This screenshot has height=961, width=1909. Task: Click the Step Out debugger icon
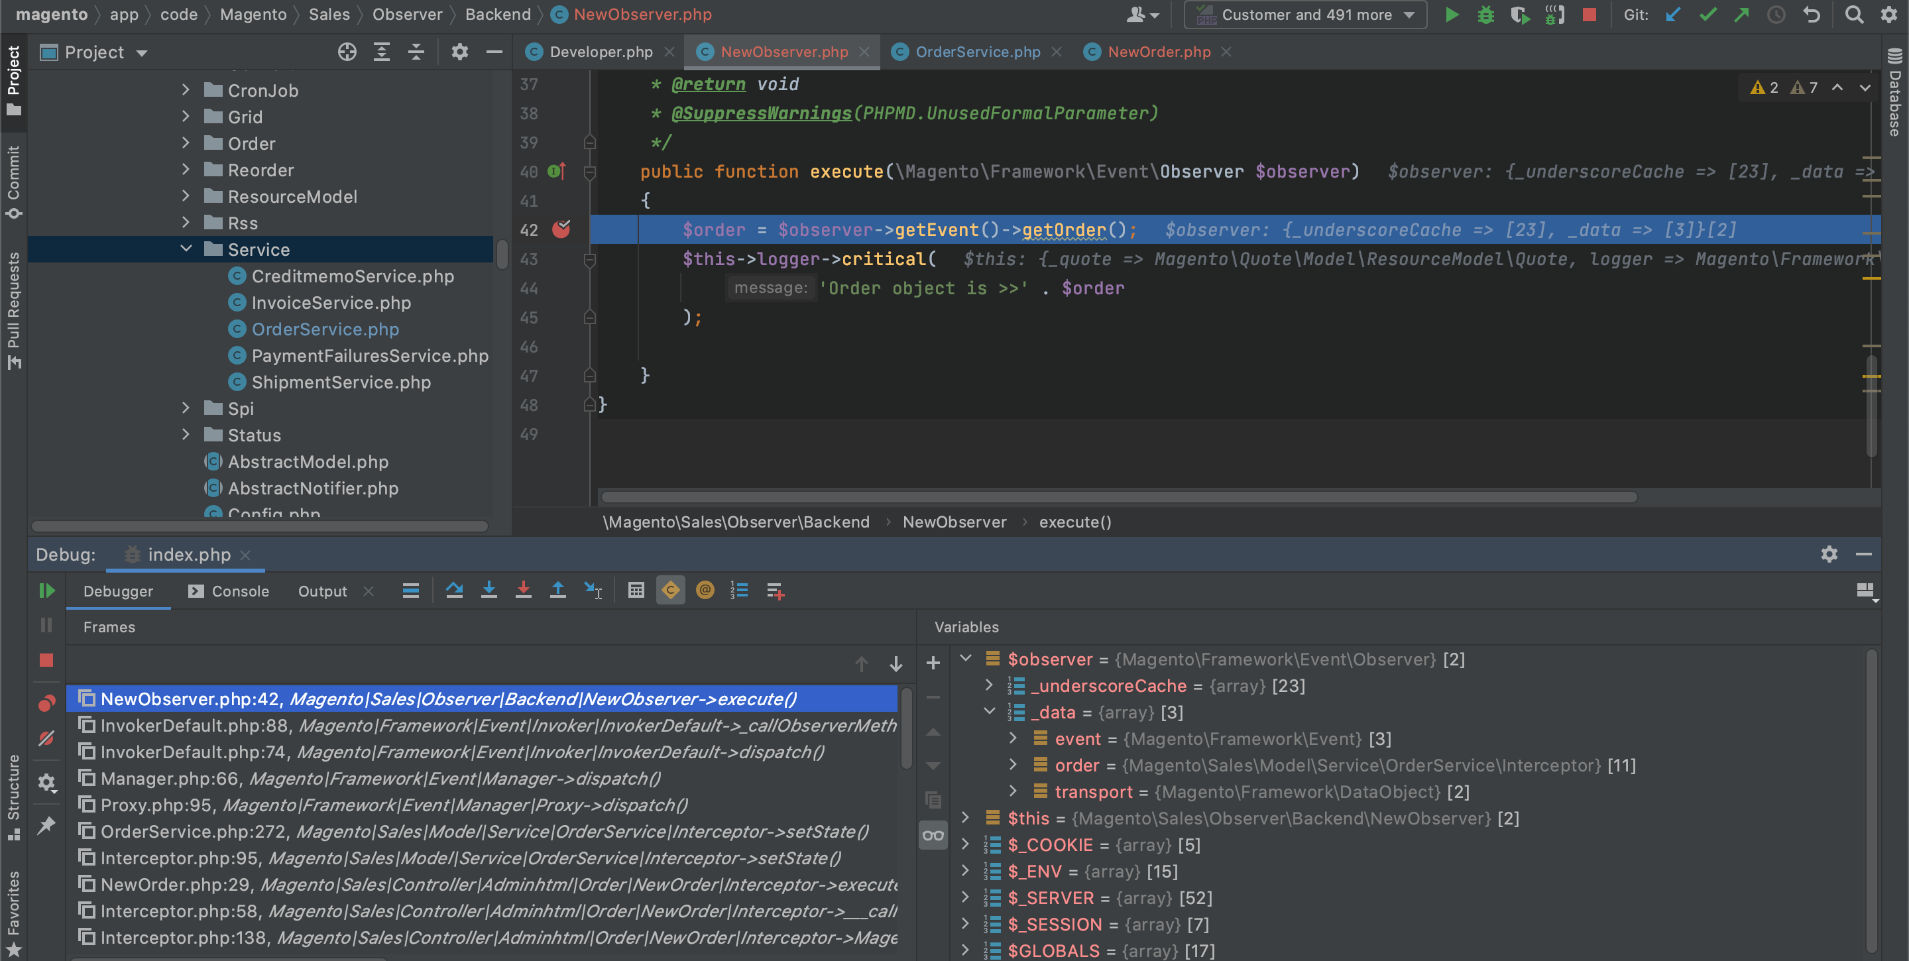coord(558,591)
